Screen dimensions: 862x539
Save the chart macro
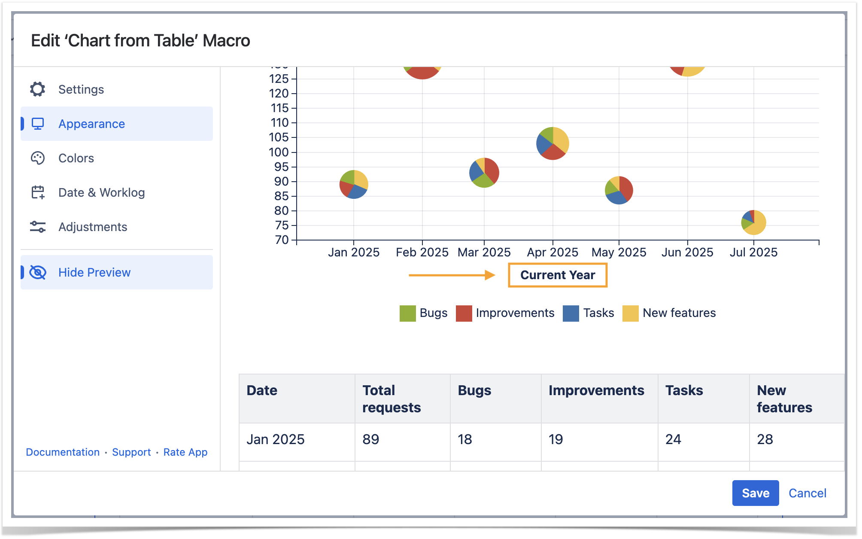click(x=755, y=493)
